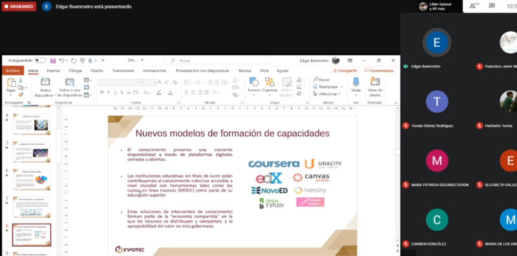Expand the Reemplazar dropdown arrow
The height and width of the screenshot is (256, 517).
coord(342,87)
